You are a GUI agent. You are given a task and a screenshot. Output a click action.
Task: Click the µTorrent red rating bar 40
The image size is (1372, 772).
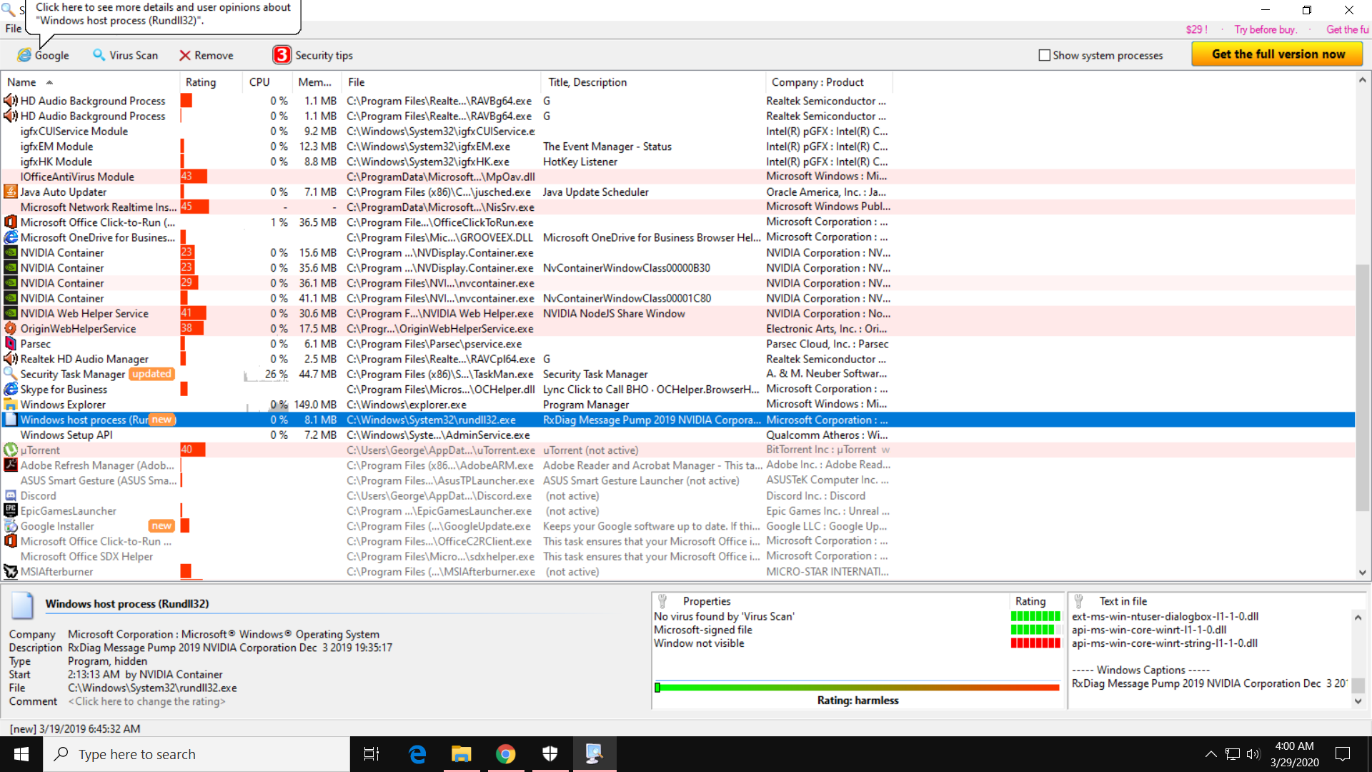[193, 450]
